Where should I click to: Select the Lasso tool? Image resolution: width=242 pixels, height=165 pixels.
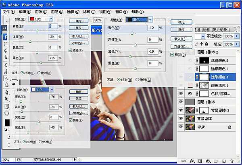point(6,51)
